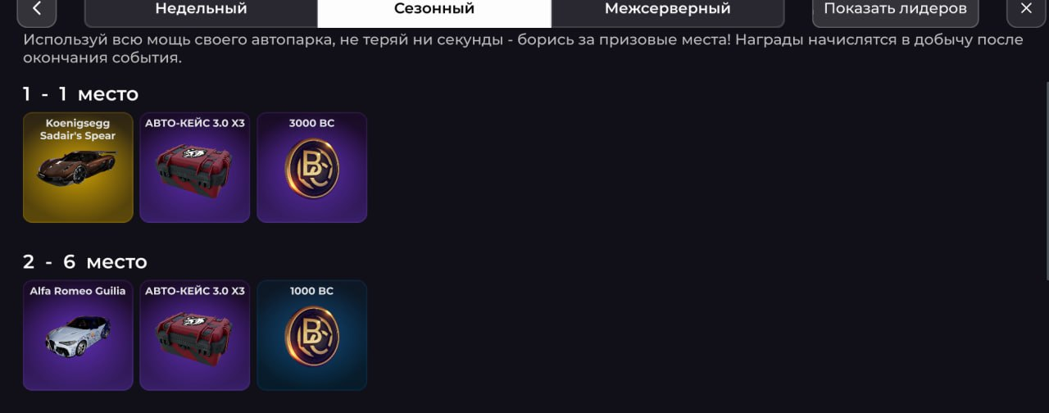
Task: Click the Koenigsegg Sadair's Spear card title
Action: 78,129
